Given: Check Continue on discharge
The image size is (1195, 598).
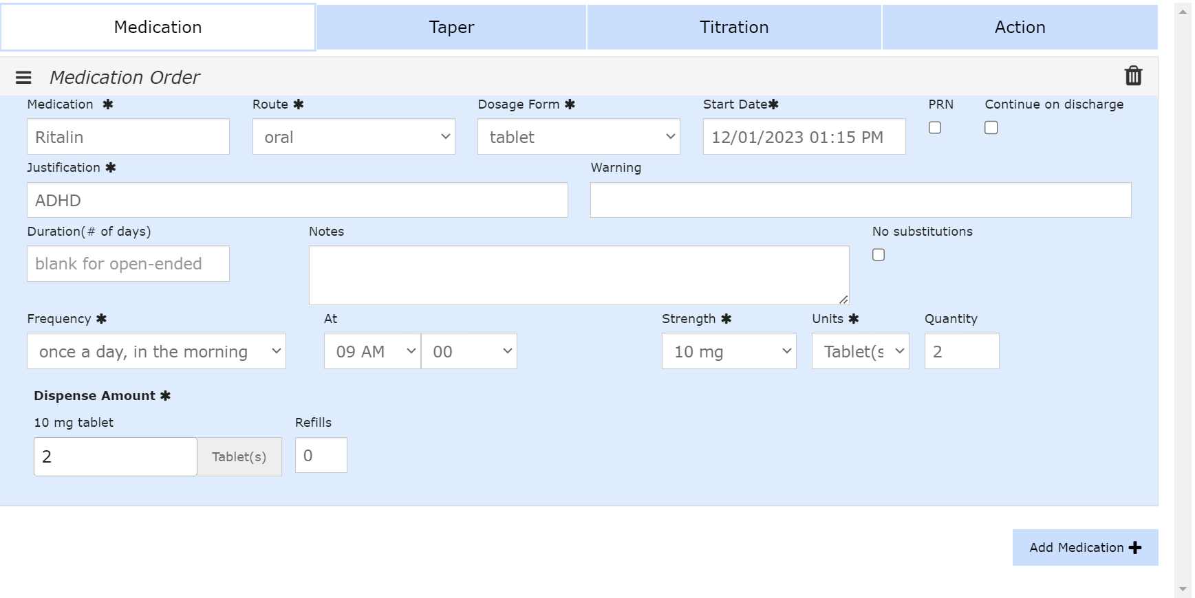Looking at the screenshot, I should 991,128.
